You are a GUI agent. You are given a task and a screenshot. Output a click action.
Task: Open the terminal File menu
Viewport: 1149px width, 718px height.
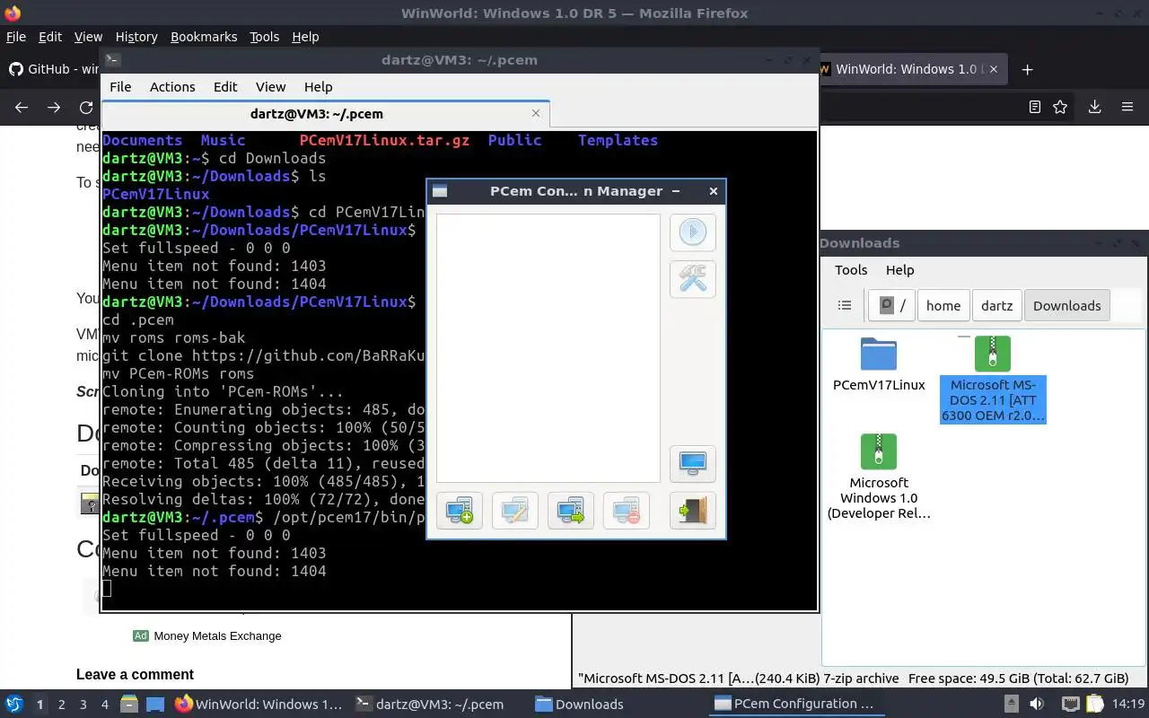pyautogui.click(x=120, y=87)
